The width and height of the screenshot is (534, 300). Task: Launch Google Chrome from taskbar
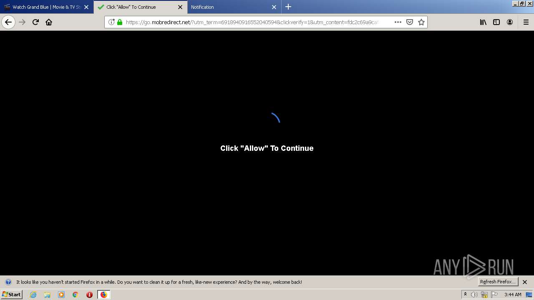click(x=76, y=295)
